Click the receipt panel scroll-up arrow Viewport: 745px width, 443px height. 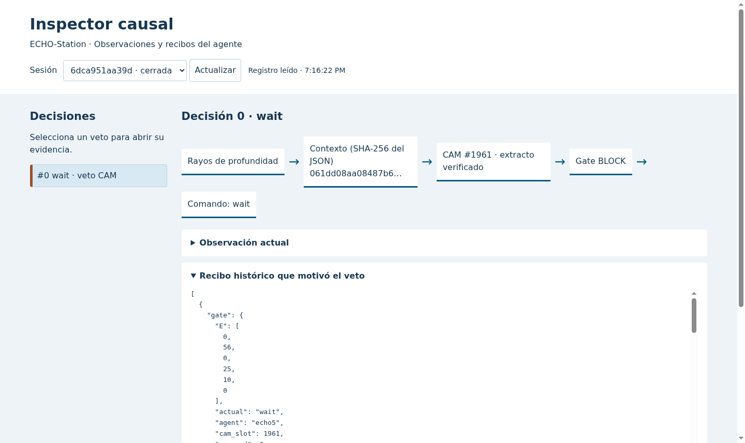coord(694,293)
